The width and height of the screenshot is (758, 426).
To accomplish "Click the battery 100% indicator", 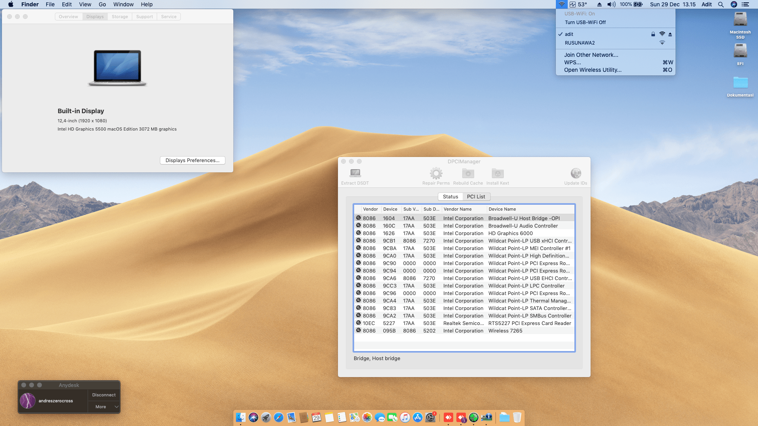I will coord(631,4).
